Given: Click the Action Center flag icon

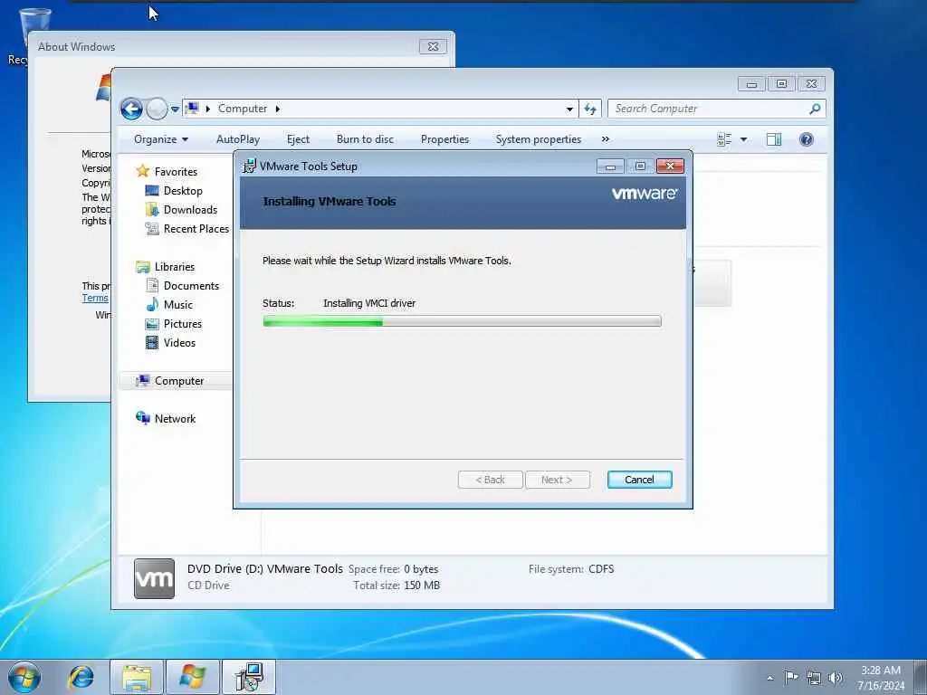Looking at the screenshot, I should tap(790, 677).
